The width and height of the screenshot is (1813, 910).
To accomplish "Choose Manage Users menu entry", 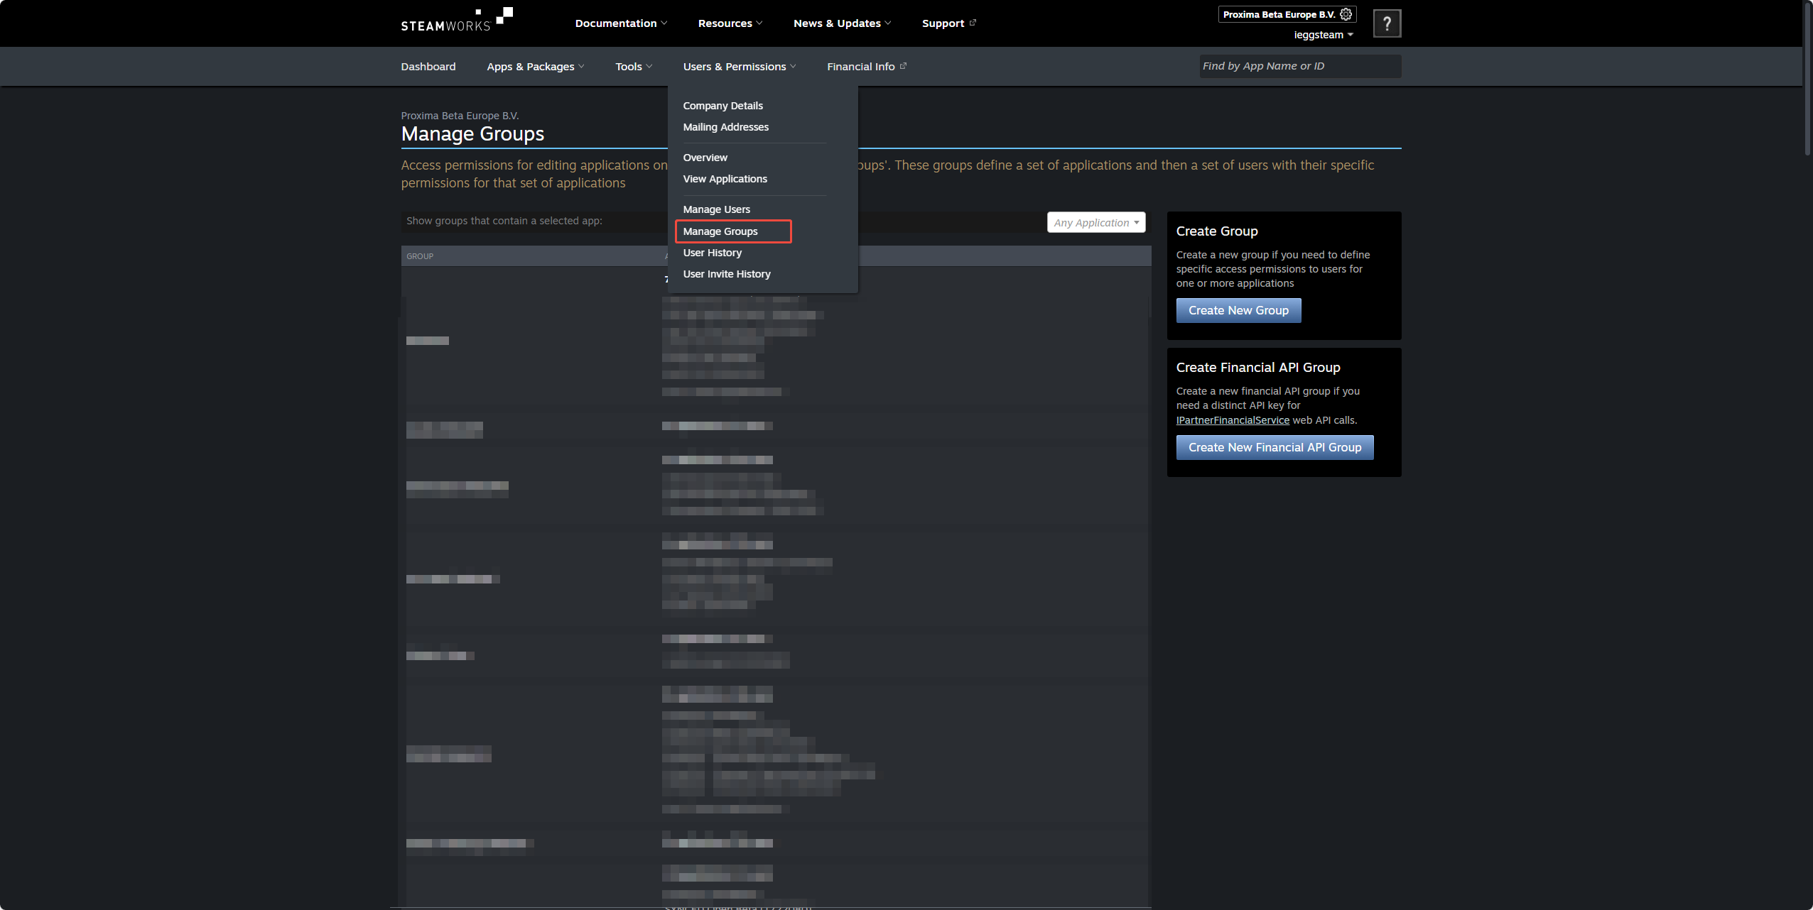I will 716,209.
